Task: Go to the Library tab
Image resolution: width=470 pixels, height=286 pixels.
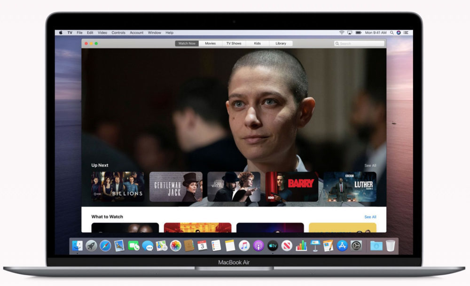Action: tap(281, 44)
